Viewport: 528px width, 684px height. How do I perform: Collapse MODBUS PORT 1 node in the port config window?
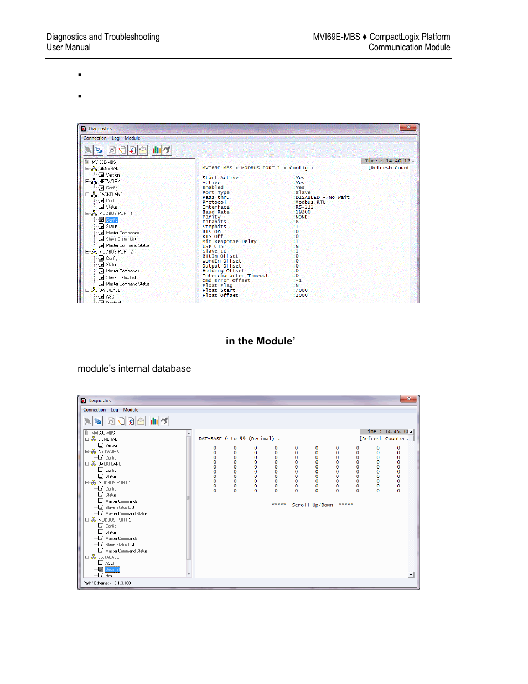coord(87,213)
